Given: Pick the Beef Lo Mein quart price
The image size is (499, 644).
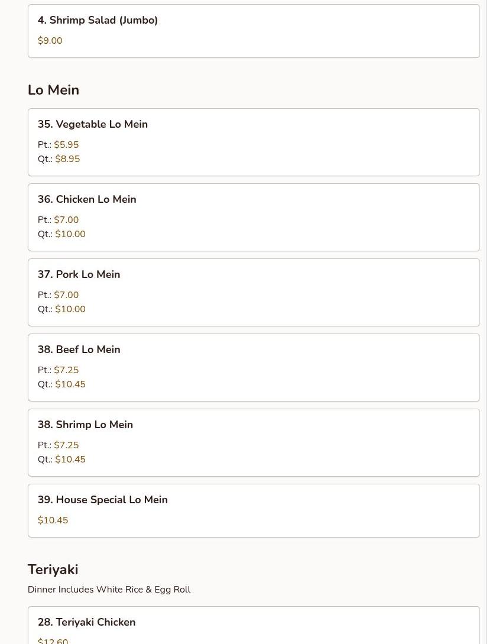Looking at the screenshot, I should [70, 384].
